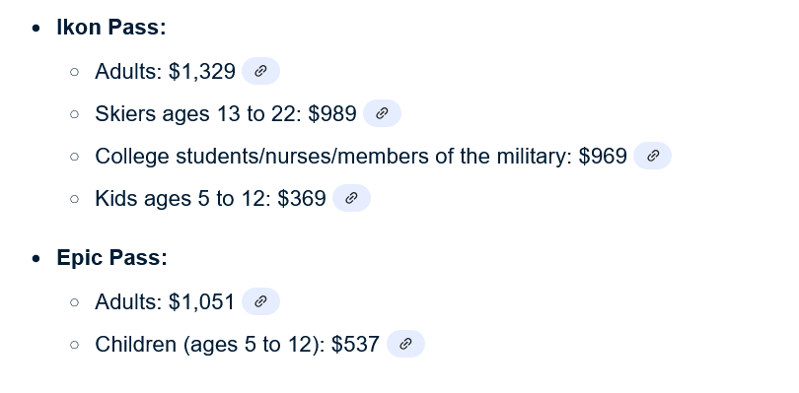Click Children (ages 5 to 12) text
This screenshot has height=393, width=799.
click(237, 344)
